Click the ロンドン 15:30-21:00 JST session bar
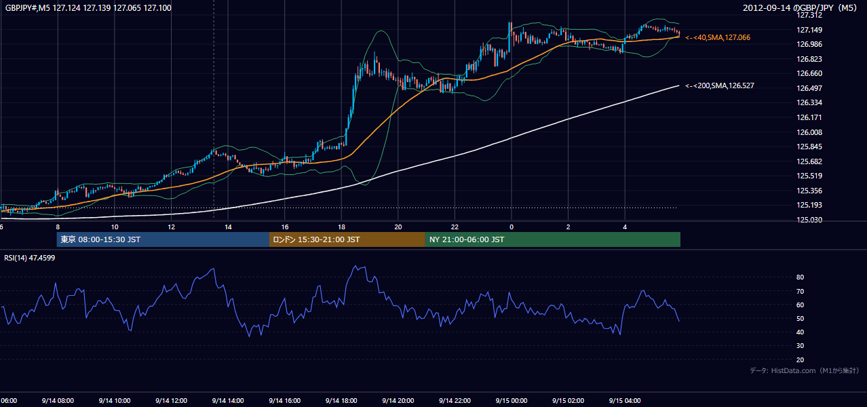The width and height of the screenshot is (867, 407). click(x=347, y=239)
